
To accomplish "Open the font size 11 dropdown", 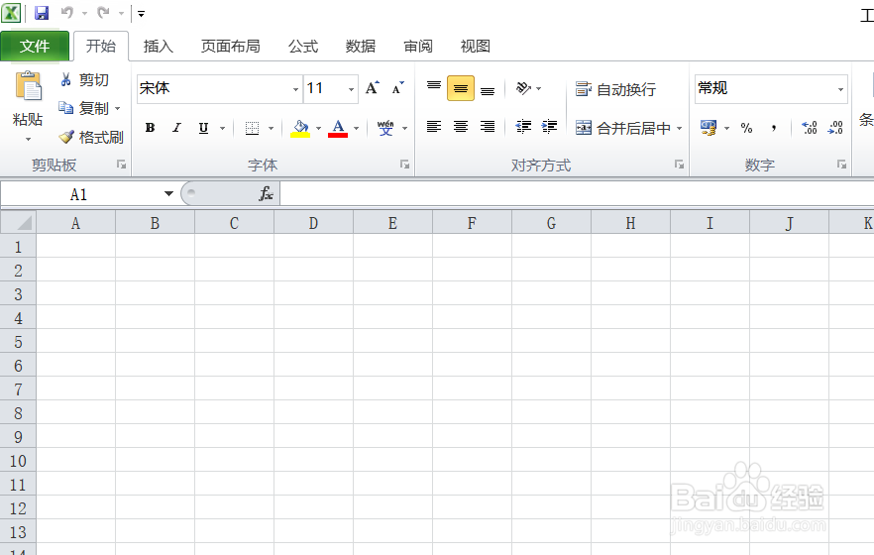I will [351, 89].
